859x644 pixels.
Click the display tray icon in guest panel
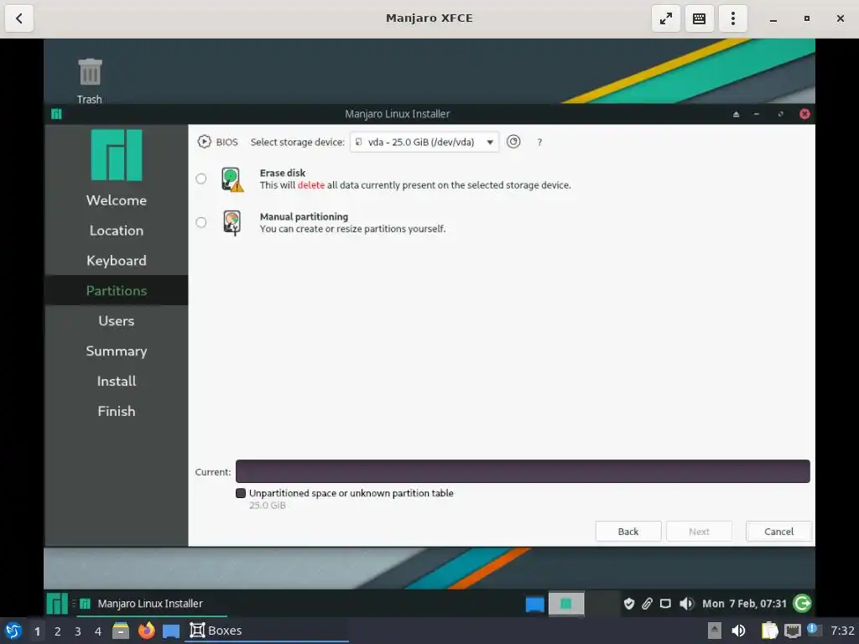coord(665,604)
